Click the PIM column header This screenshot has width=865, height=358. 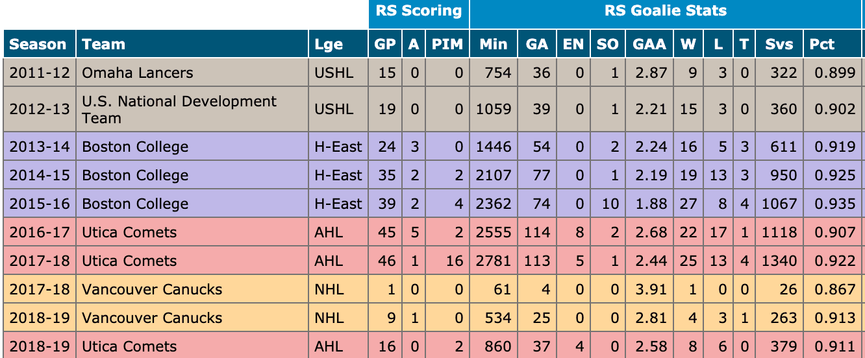[x=447, y=45]
